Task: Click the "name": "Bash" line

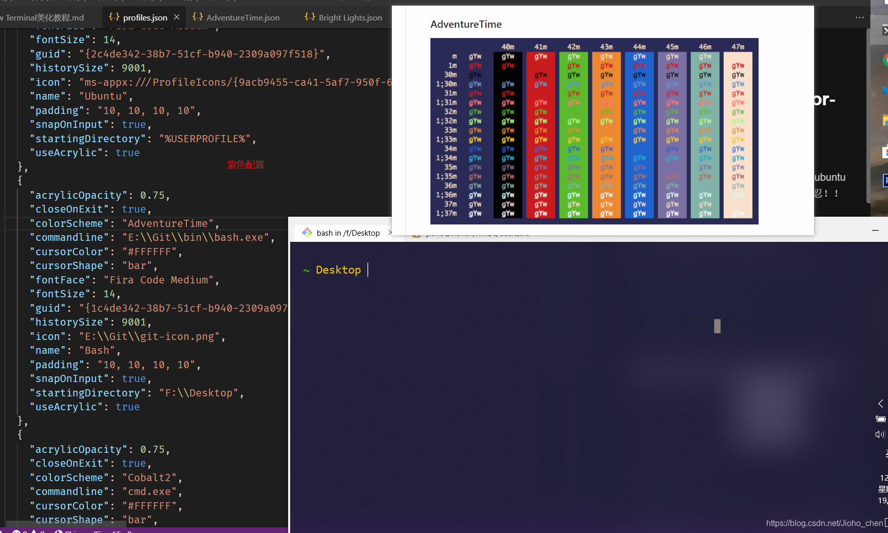Action: [x=75, y=351]
